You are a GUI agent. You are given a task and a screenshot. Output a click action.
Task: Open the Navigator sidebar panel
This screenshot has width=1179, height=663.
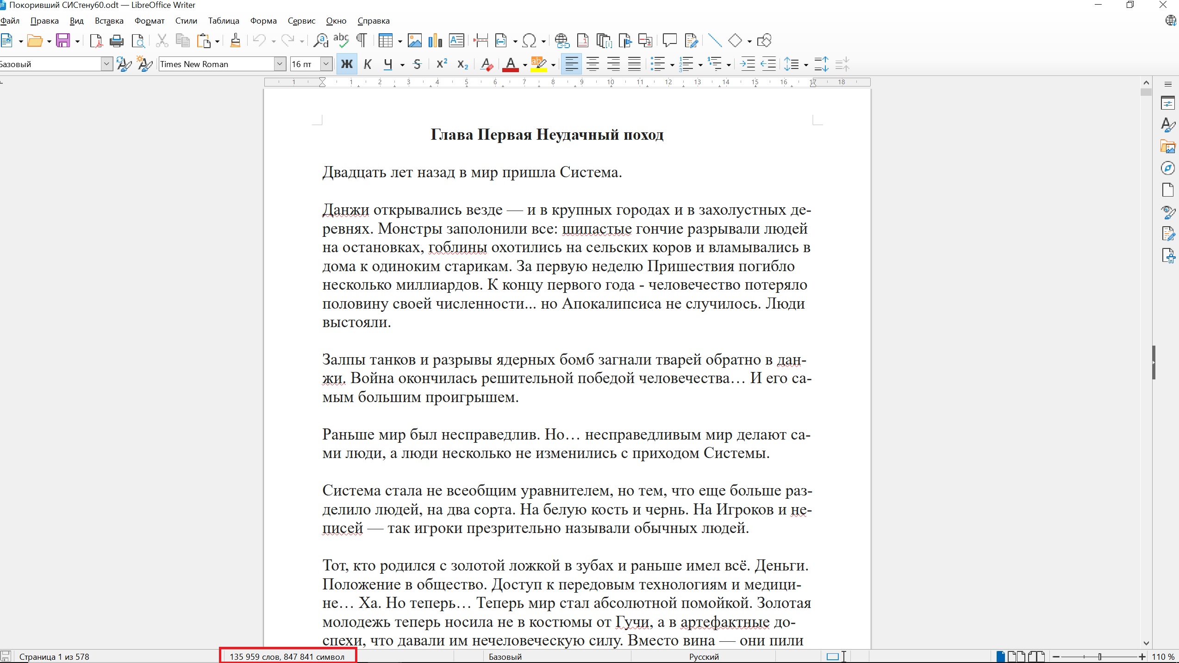[x=1168, y=168]
